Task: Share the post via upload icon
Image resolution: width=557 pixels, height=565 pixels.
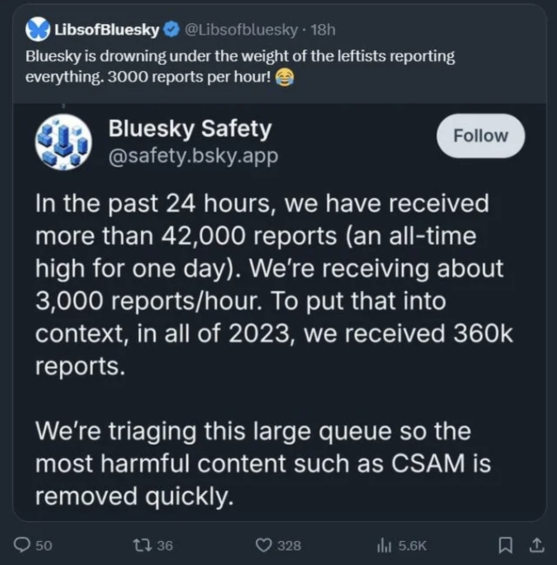Action: [x=536, y=544]
